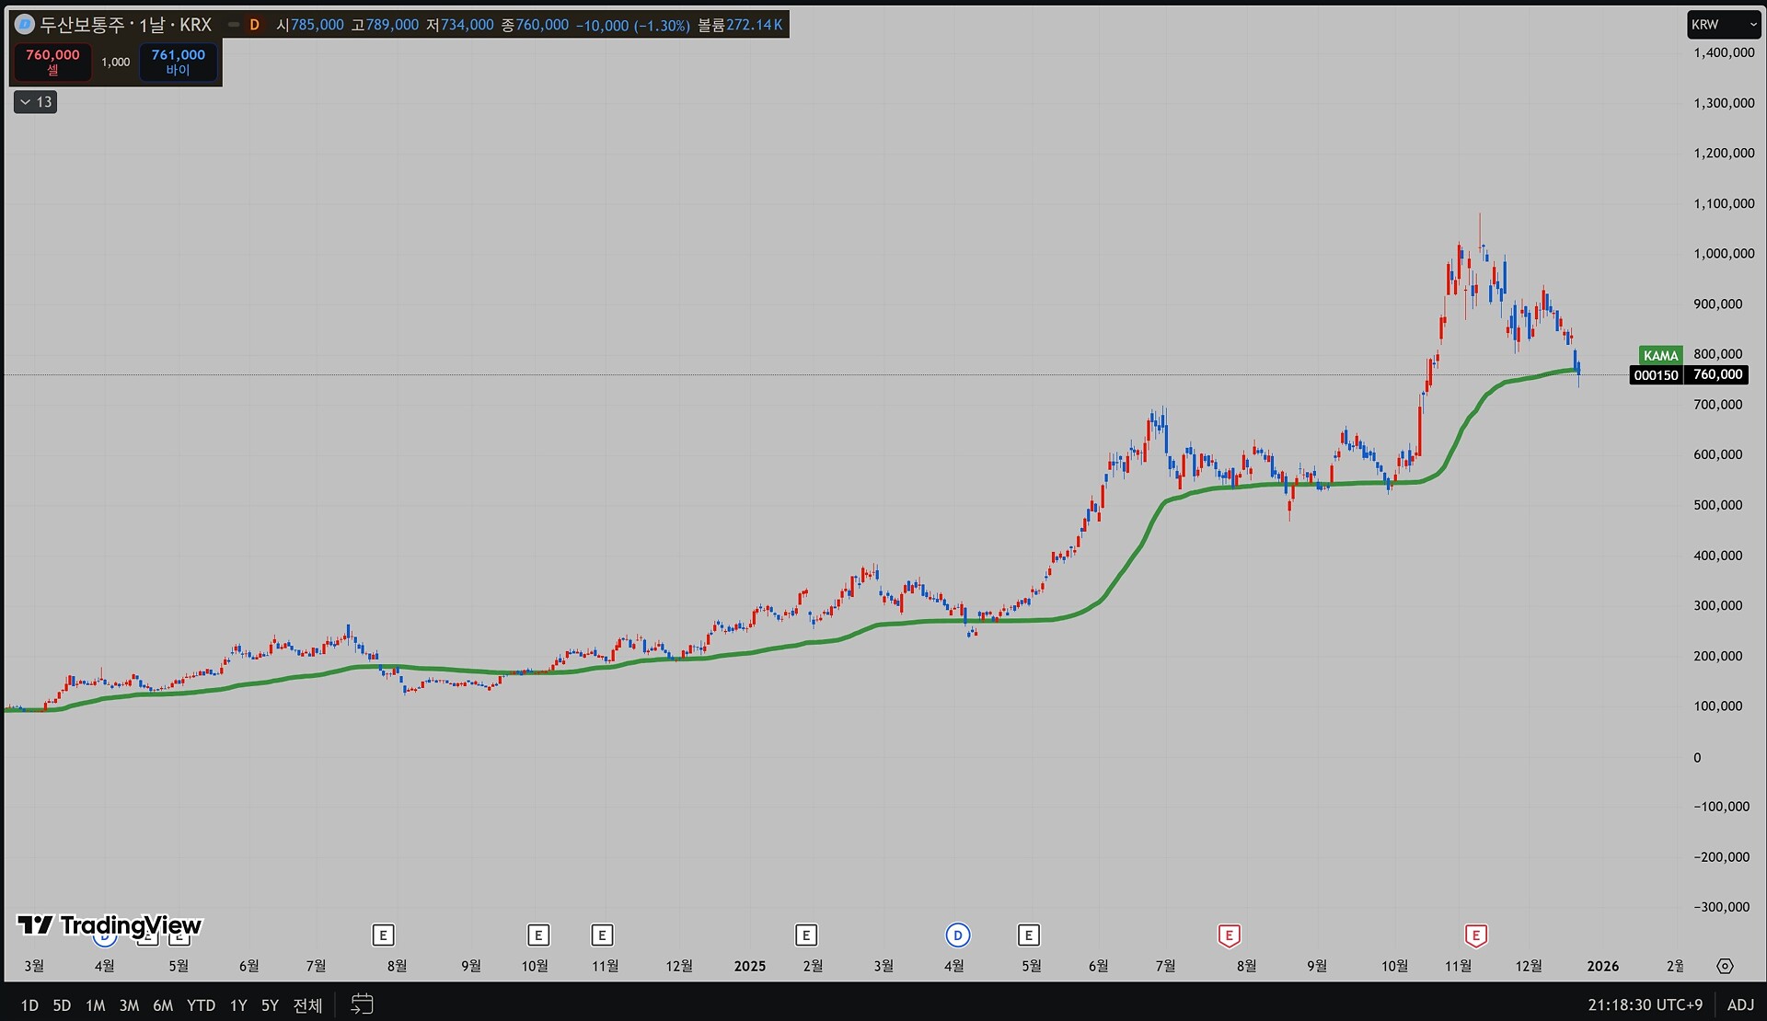Click the TradingView logo
Viewport: 1767px width, 1021px height.
(x=110, y=924)
